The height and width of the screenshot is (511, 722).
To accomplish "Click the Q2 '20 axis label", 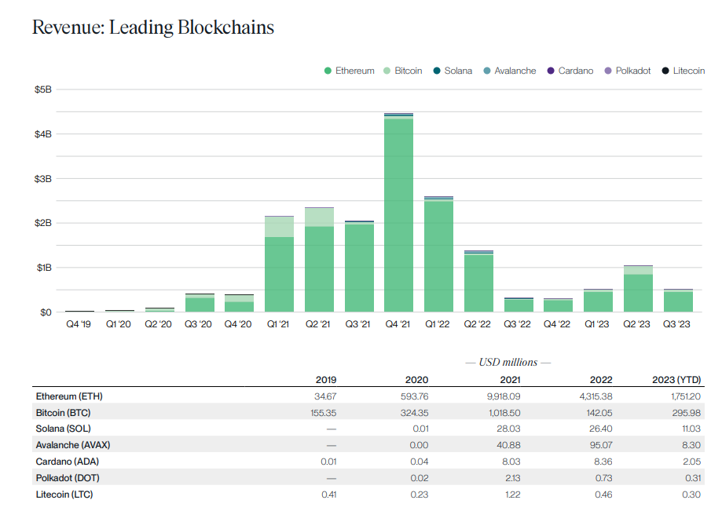I will coord(158,324).
